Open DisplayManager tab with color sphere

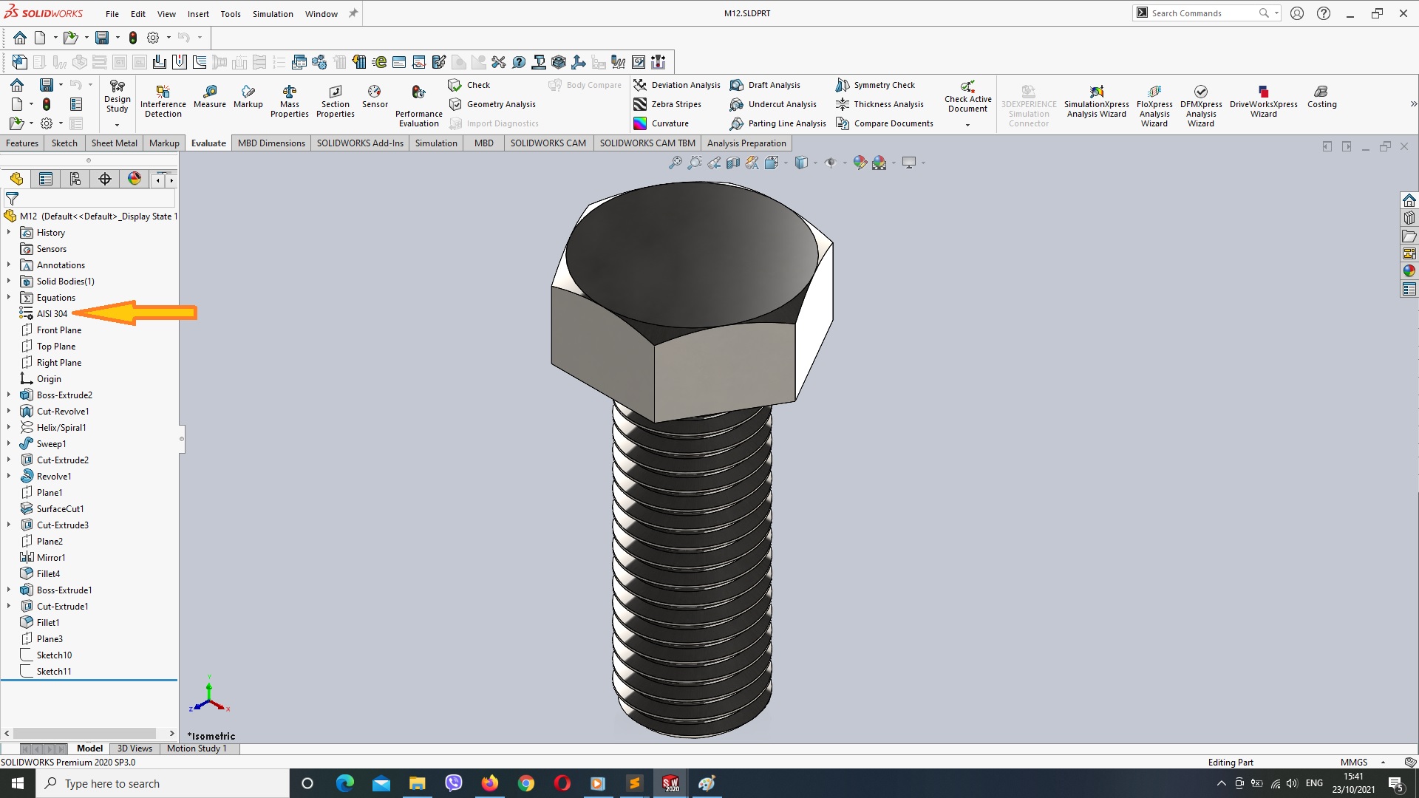click(x=135, y=179)
